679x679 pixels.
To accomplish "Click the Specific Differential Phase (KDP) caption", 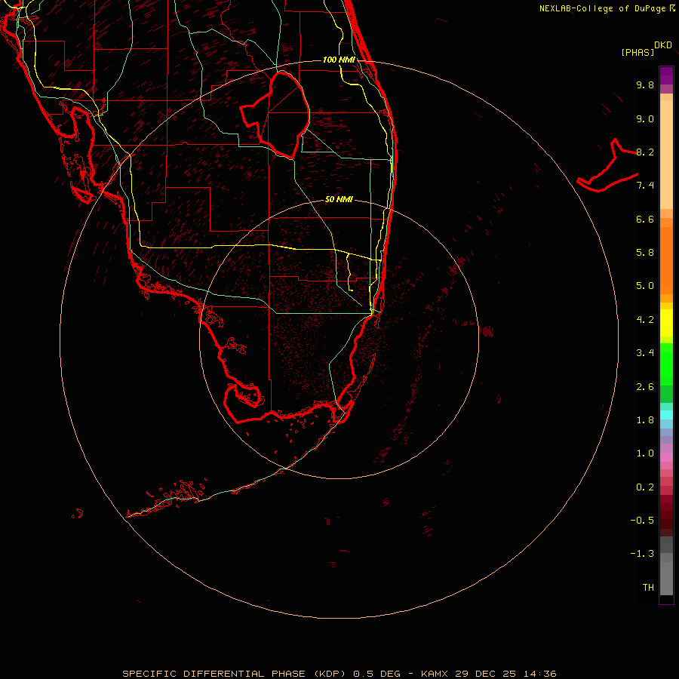I will coord(234,674).
